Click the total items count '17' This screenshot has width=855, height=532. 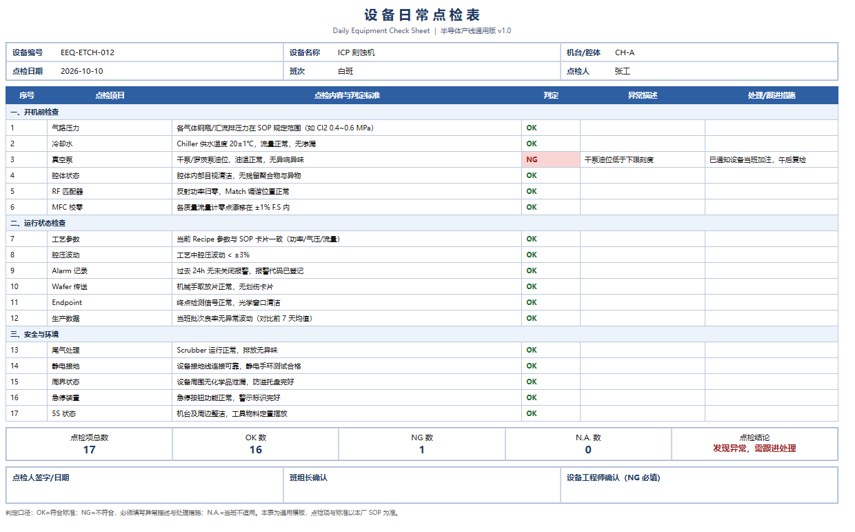pos(89,449)
